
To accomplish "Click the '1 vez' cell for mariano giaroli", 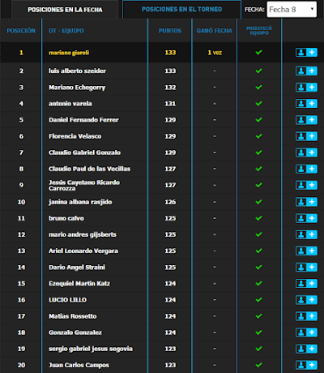I will point(215,53).
